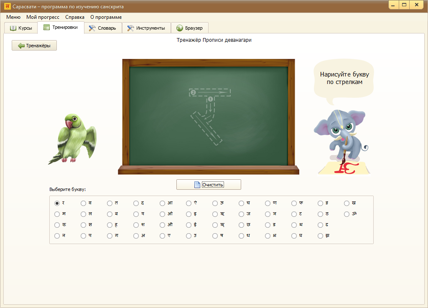Choose the ॐ symbol radio button
Viewport: 428px width, 308px height.
[x=347, y=214]
